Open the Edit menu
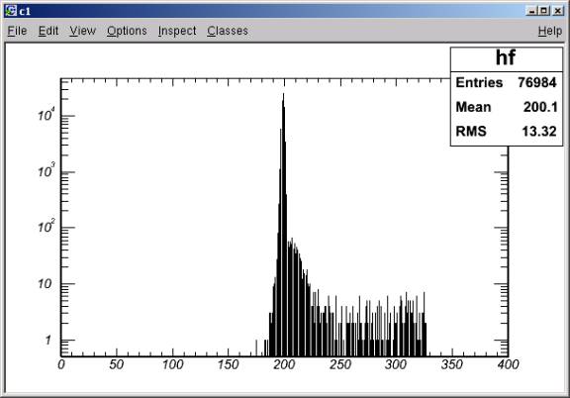 (x=48, y=31)
